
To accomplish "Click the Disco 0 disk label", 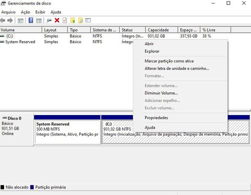I will (x=15, y=118).
